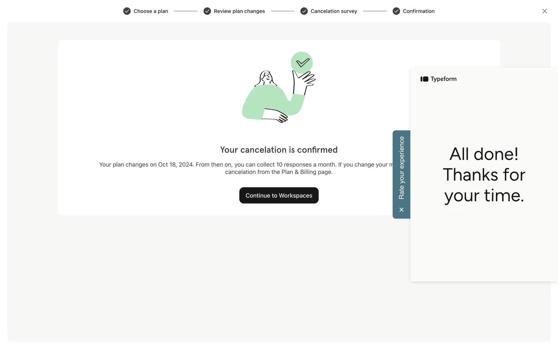The image size is (558, 349).
Task: Click the Confirmation step checkmark icon
Action: pos(396,11)
